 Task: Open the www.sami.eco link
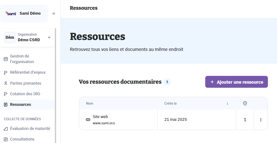pos(104,123)
